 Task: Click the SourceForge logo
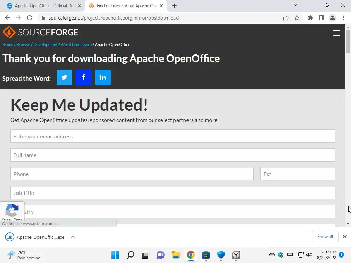coord(40,32)
